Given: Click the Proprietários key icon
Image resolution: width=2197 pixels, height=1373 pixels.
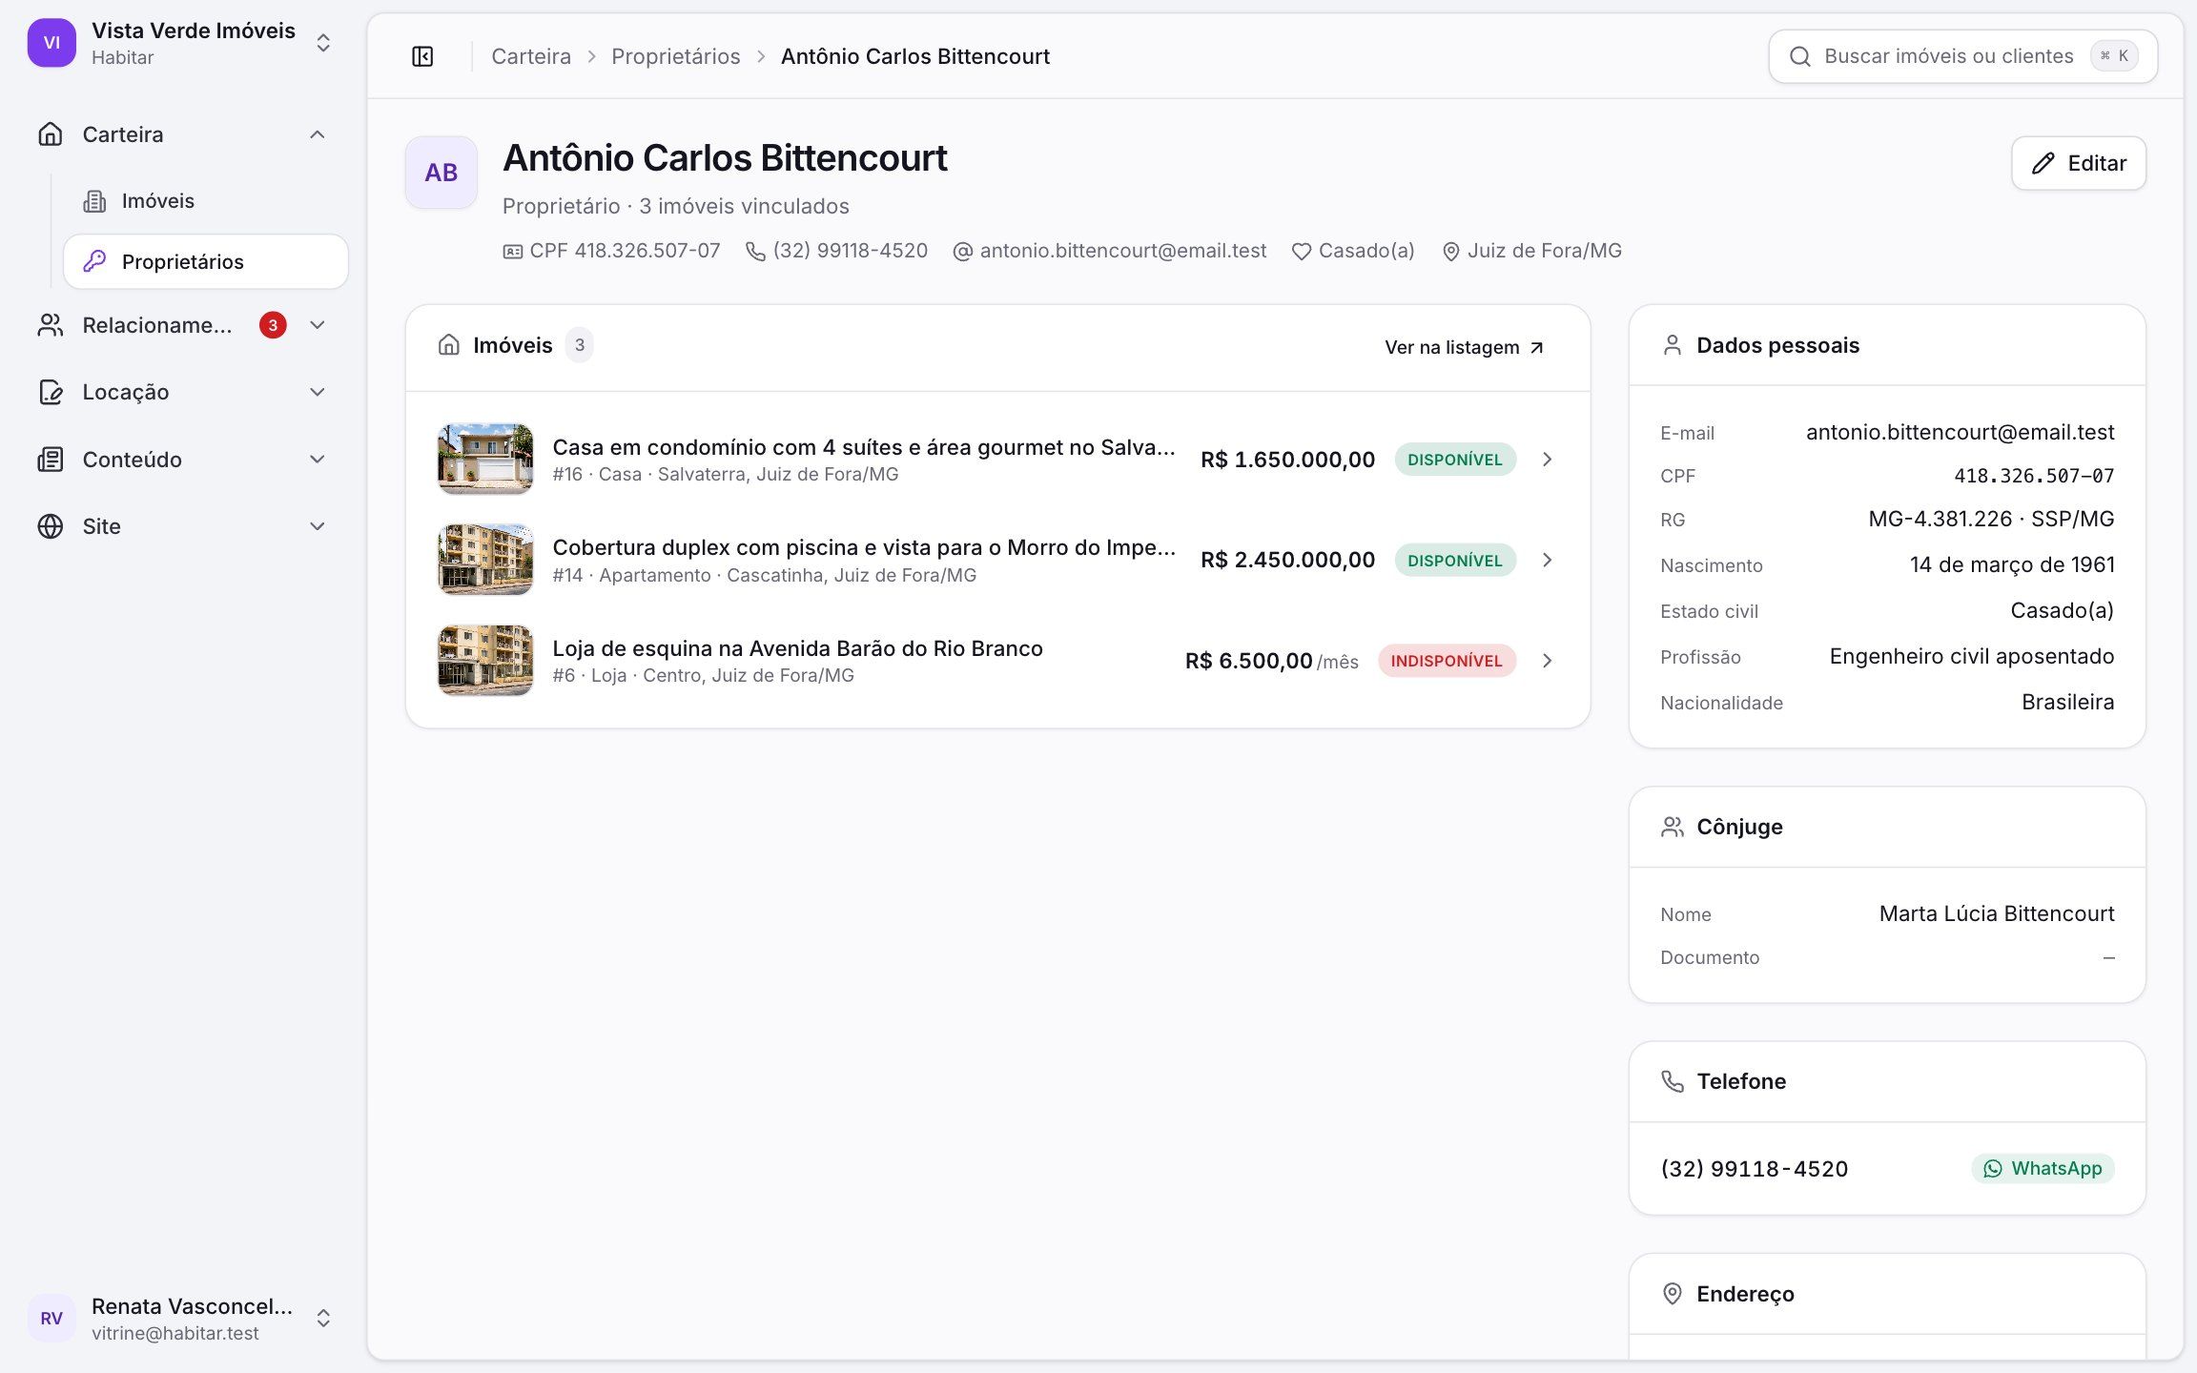Looking at the screenshot, I should tap(94, 261).
